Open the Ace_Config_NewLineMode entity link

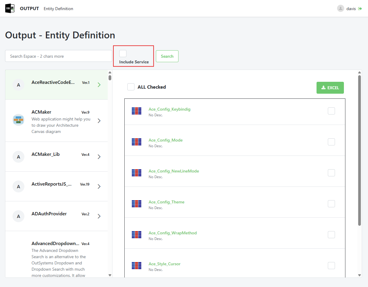click(174, 171)
